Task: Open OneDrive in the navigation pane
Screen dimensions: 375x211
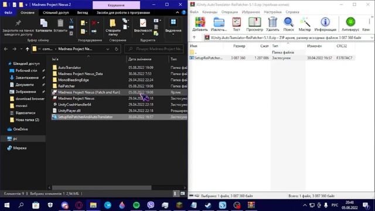Action: (21, 129)
